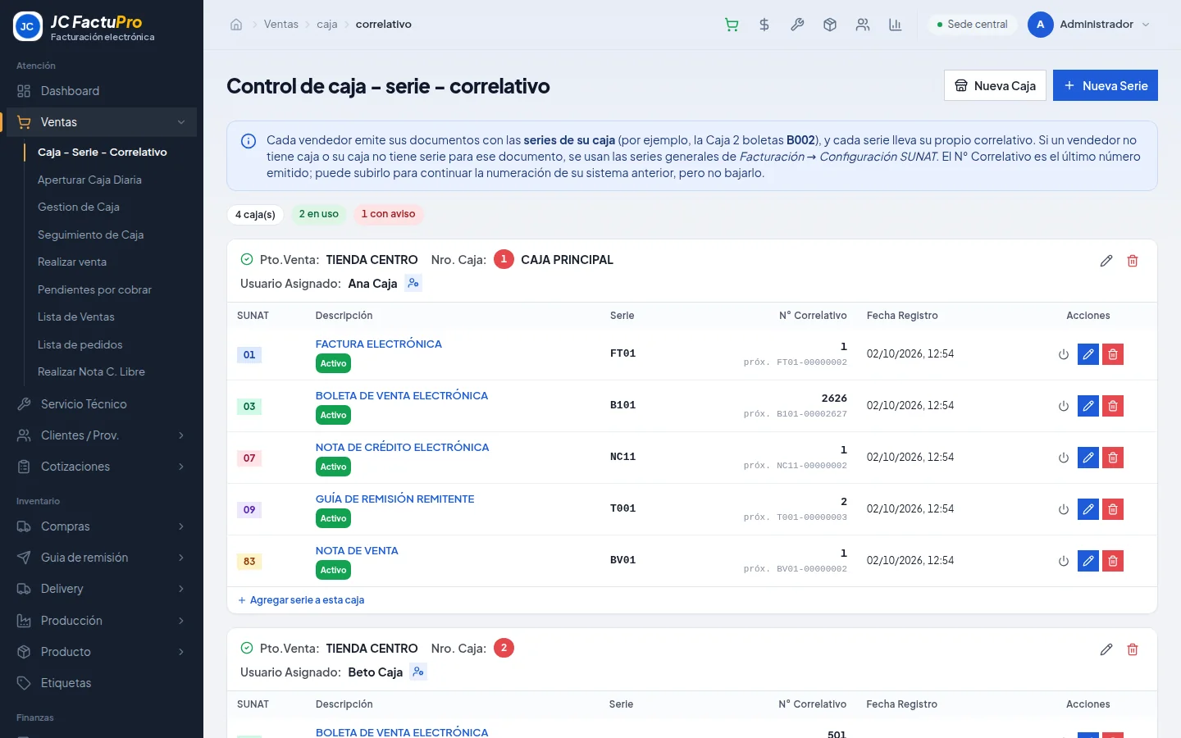Click the box product icon in header
The height and width of the screenshot is (738, 1181).
click(x=830, y=25)
